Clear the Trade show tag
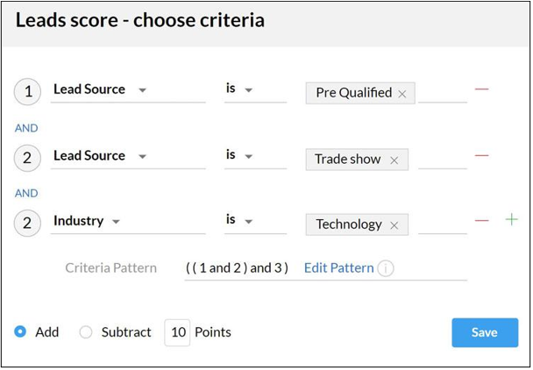Screen dimensions: 533x370 [394, 160]
